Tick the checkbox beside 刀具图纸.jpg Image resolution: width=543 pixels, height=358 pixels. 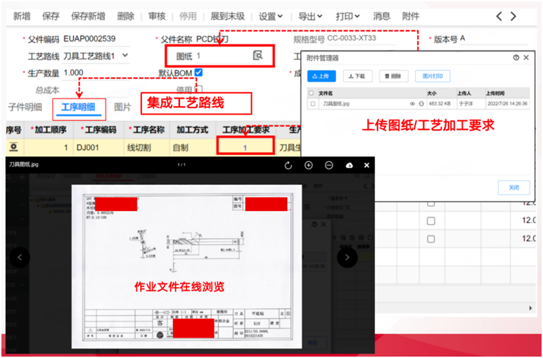click(x=312, y=103)
